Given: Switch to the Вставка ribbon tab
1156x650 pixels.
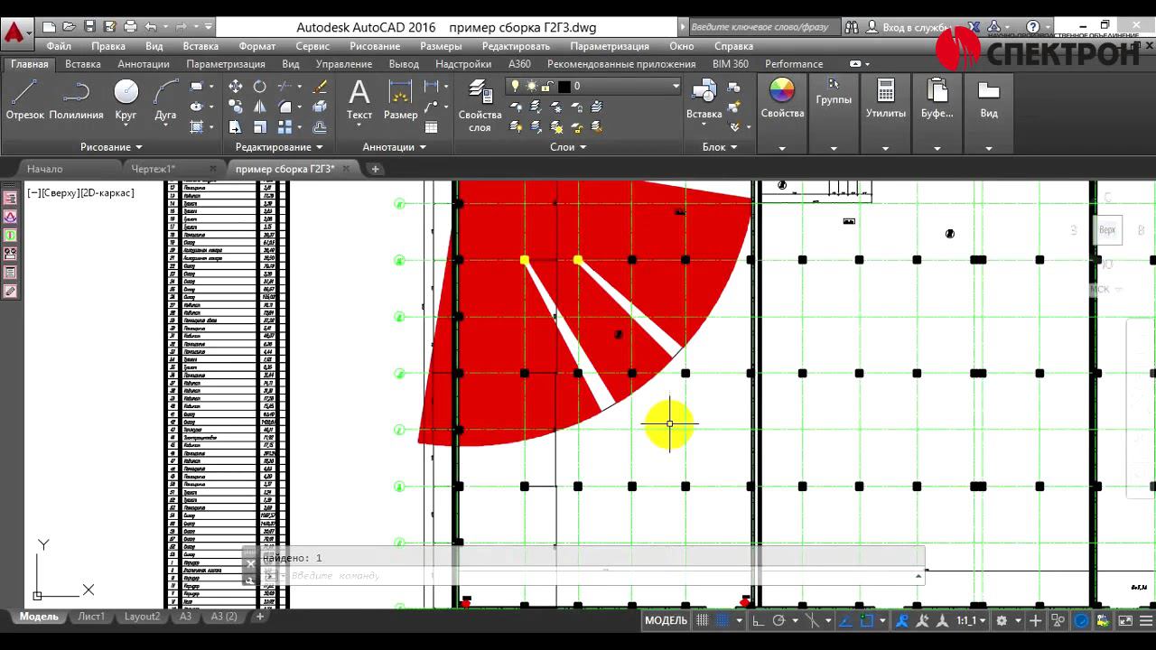Looking at the screenshot, I should click(x=83, y=64).
